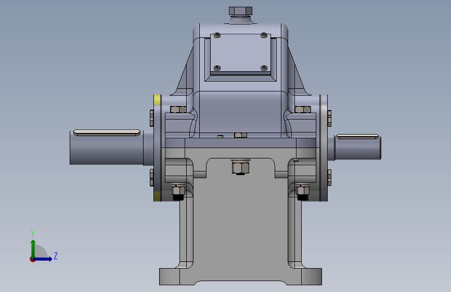
Task: Select the left mounting foot of the base
Action: [170, 276]
